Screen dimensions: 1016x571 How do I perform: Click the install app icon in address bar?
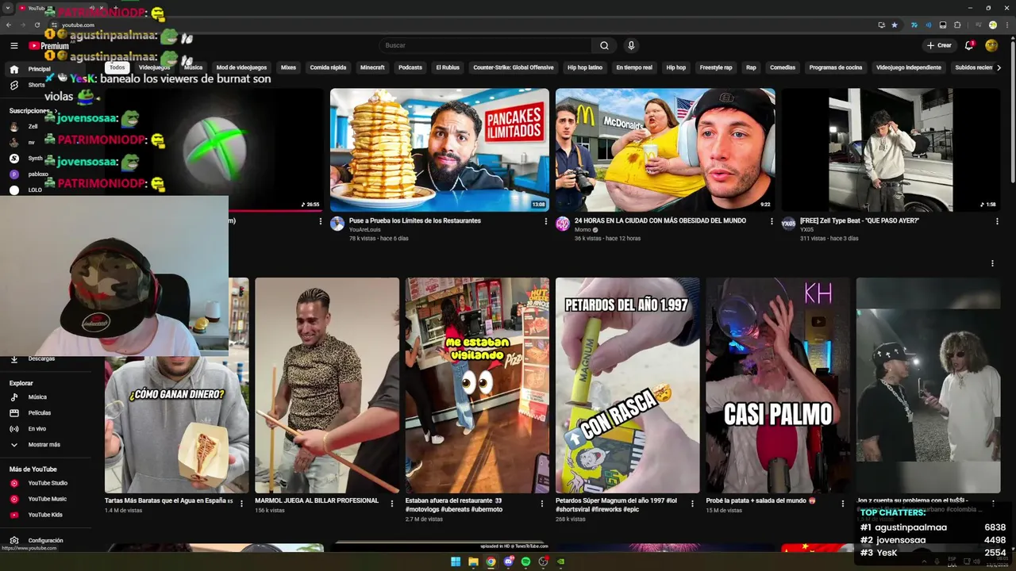coord(881,25)
